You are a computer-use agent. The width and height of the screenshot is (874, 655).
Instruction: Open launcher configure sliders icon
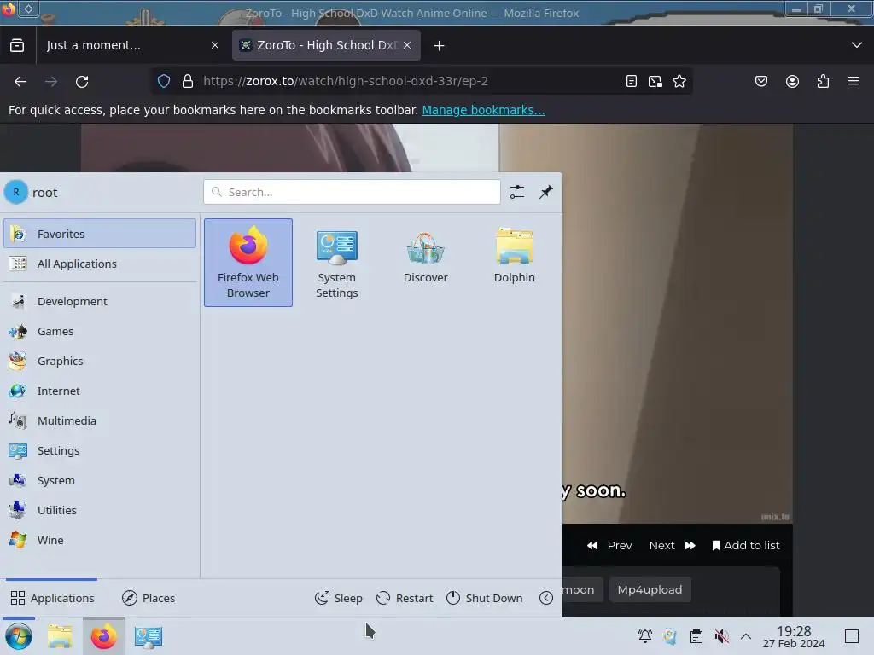tap(517, 192)
